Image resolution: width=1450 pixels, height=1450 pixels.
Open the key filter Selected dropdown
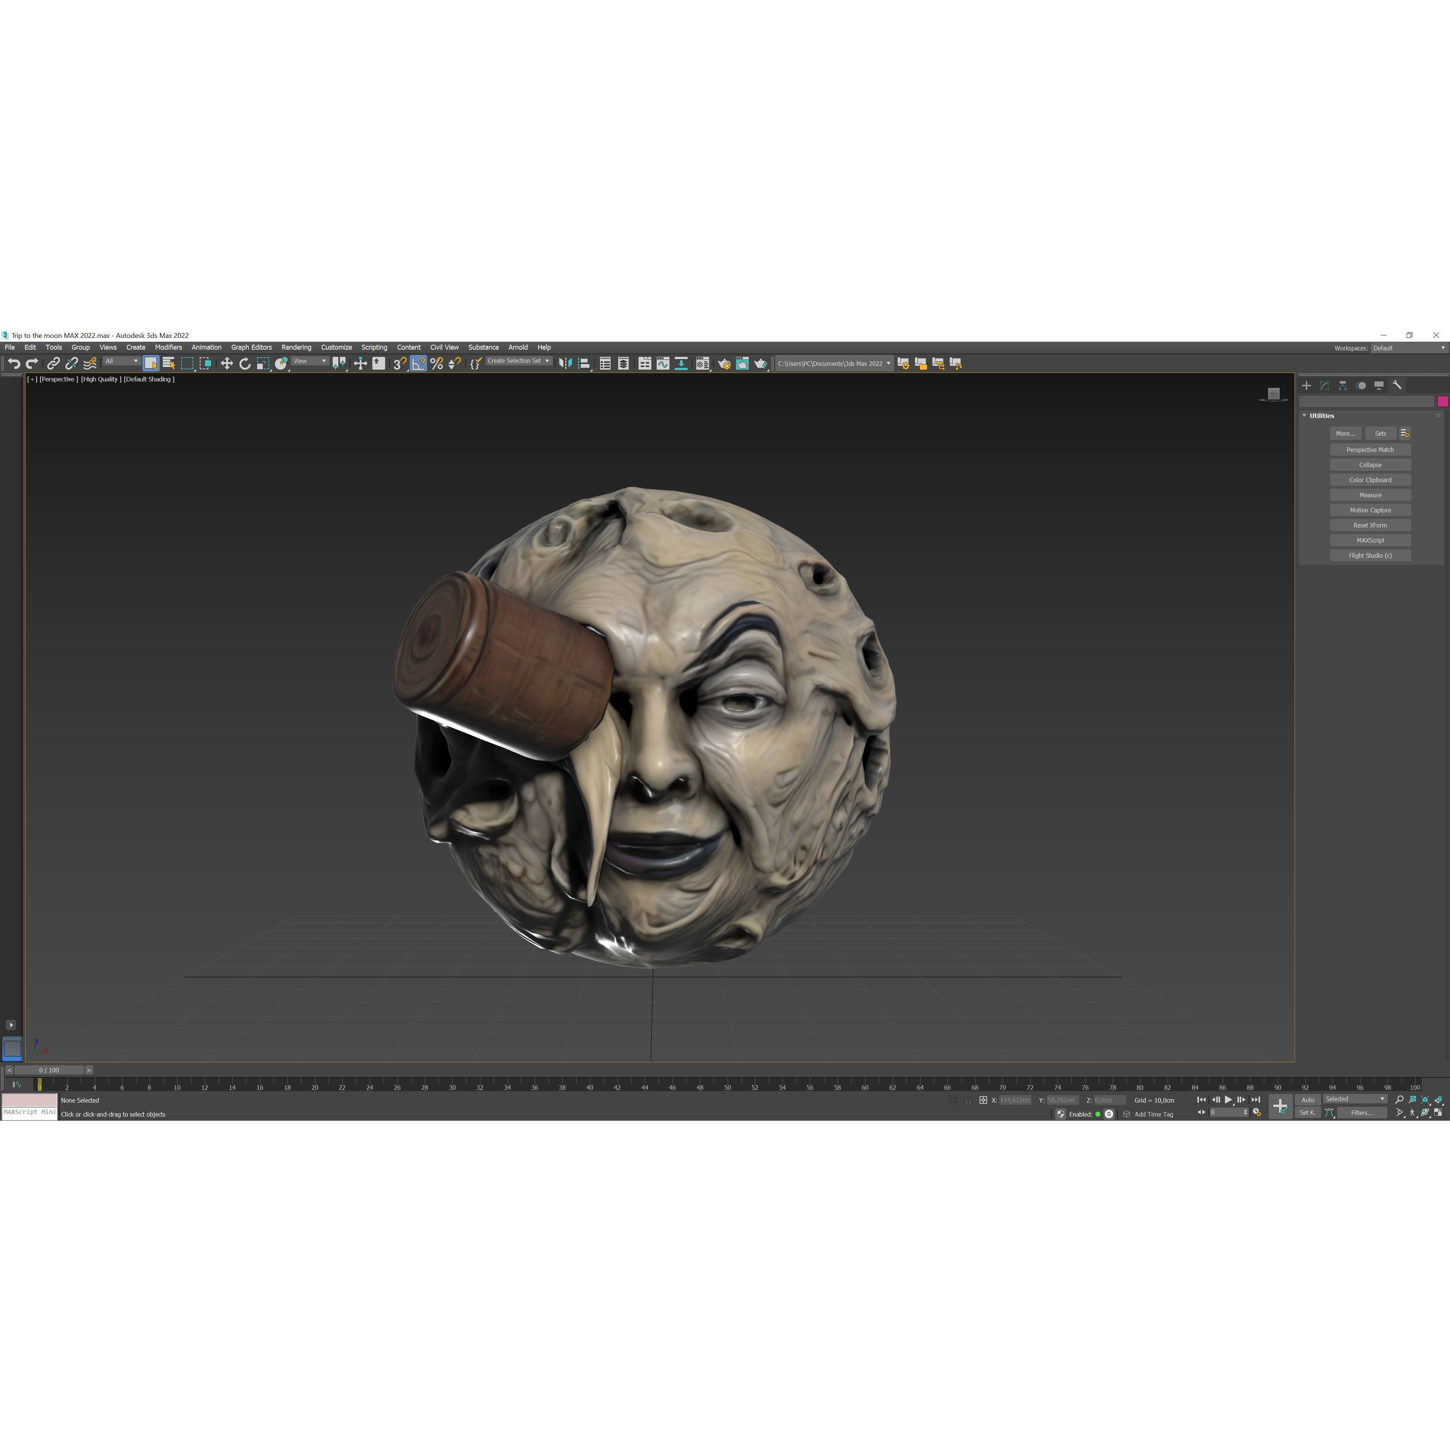[x=1355, y=1099]
